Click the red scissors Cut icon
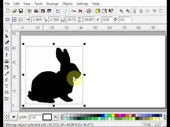This screenshot has width=170, height=127. (x=80, y=11)
